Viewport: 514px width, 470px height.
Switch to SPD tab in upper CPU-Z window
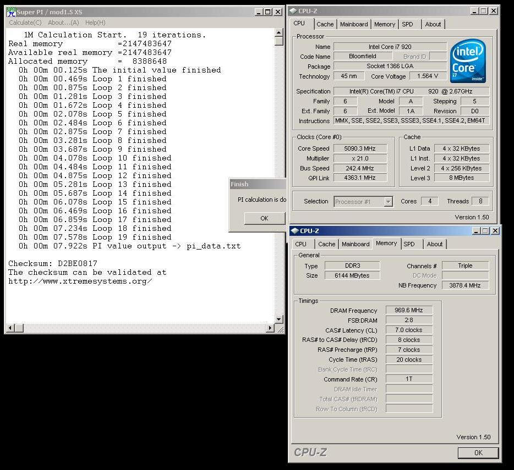pyautogui.click(x=407, y=24)
